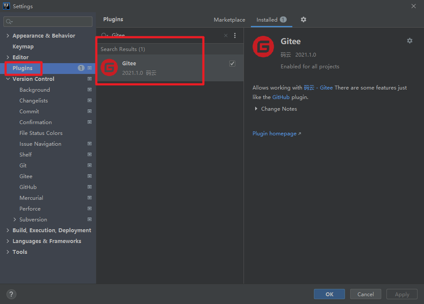
Task: Open the Changelists settings page
Action: pos(34,101)
